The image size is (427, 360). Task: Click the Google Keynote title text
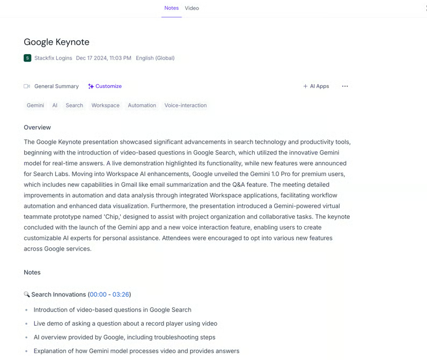pyautogui.click(x=56, y=42)
